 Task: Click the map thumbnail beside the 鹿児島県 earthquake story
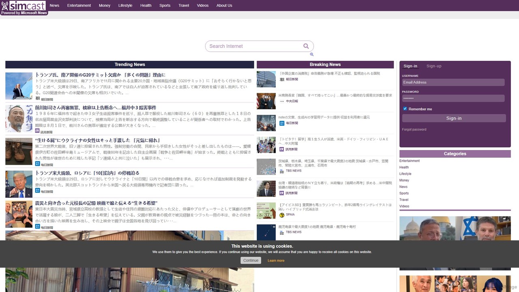[x=266, y=232]
